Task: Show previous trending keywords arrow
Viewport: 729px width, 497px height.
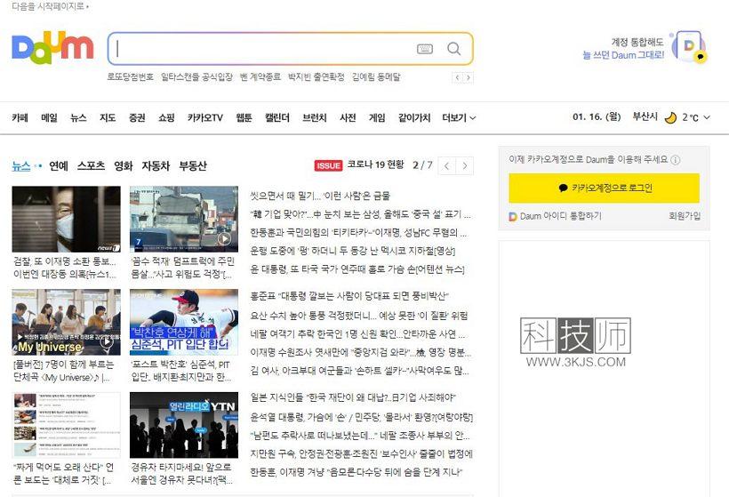Action: tap(458, 77)
